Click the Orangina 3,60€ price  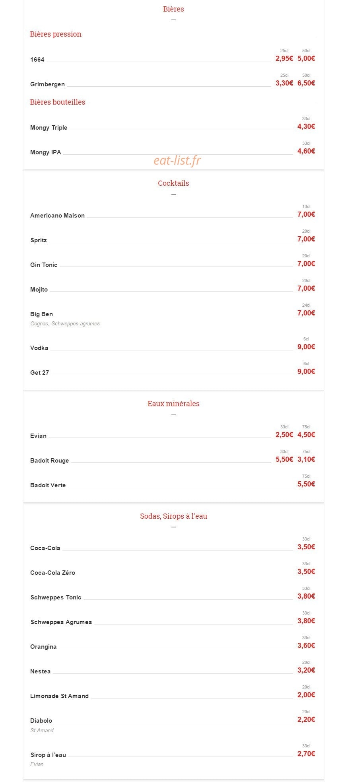306,646
